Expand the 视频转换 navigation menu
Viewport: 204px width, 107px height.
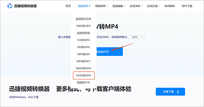[84, 6]
